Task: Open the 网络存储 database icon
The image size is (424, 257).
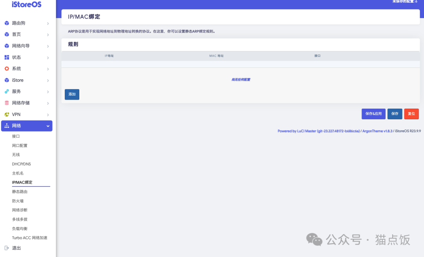Action: tap(6, 103)
